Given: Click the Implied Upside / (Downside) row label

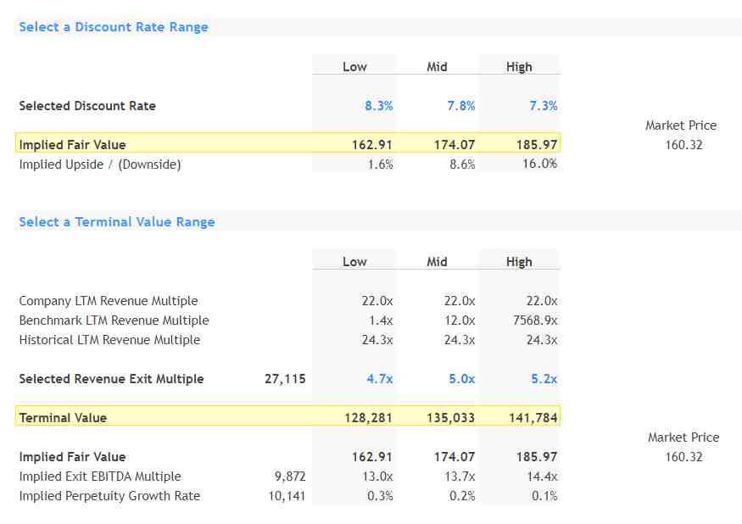Looking at the screenshot, I should point(99,164).
